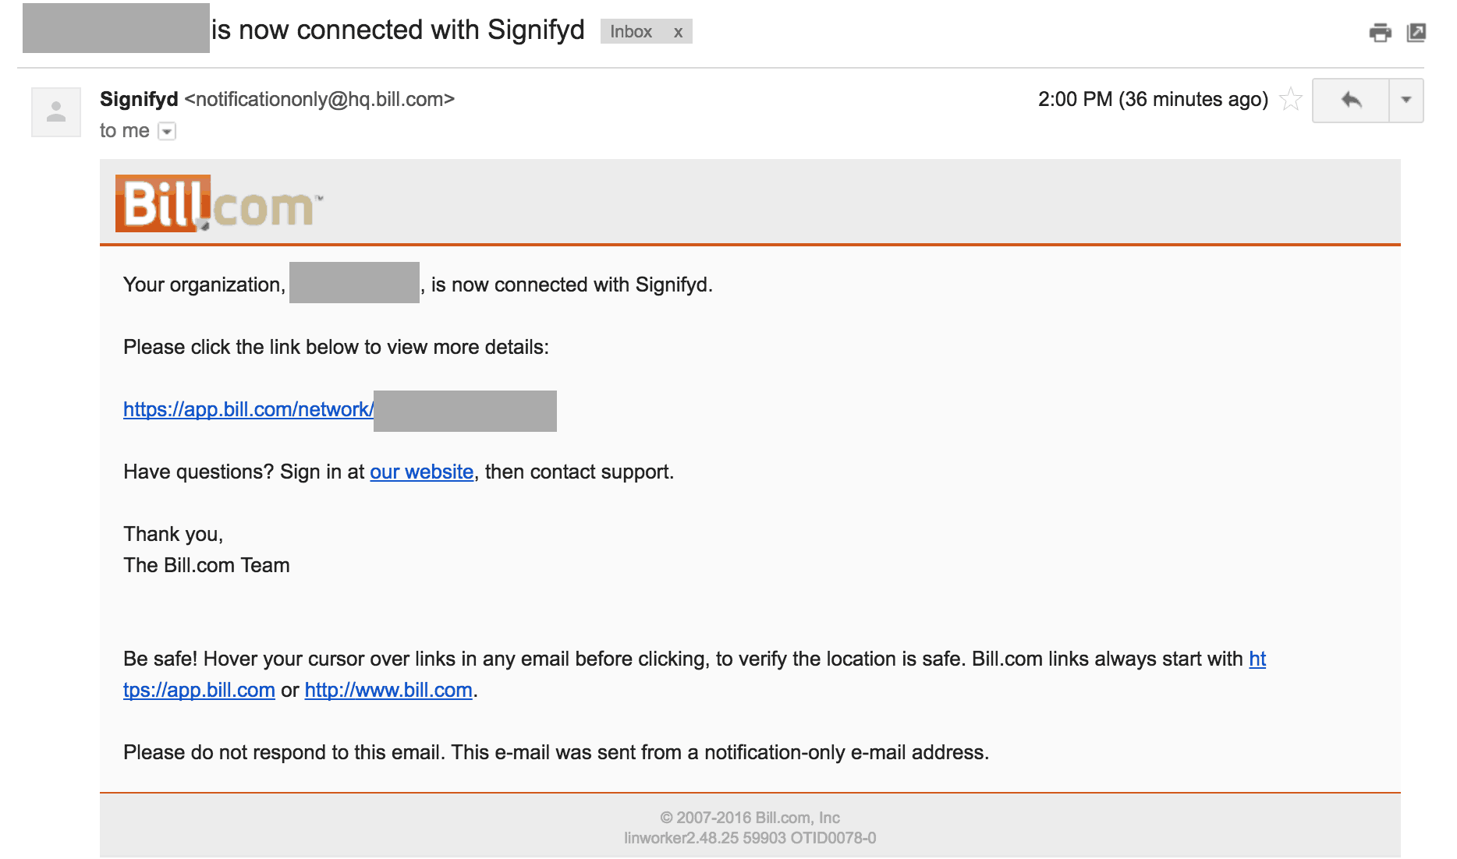Open the app.bill.com/network link
1457x859 pixels.
click(249, 409)
